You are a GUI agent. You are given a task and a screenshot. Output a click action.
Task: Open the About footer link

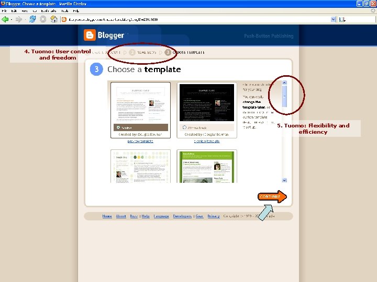click(x=121, y=216)
